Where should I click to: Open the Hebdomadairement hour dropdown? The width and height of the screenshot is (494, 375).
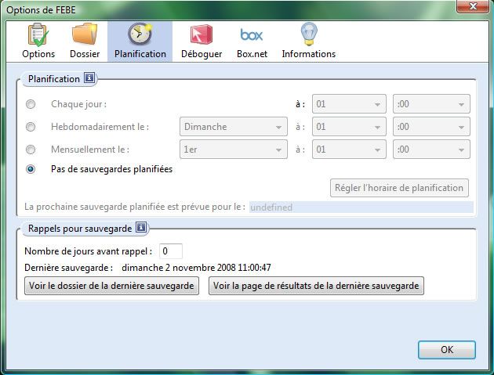[x=349, y=127]
